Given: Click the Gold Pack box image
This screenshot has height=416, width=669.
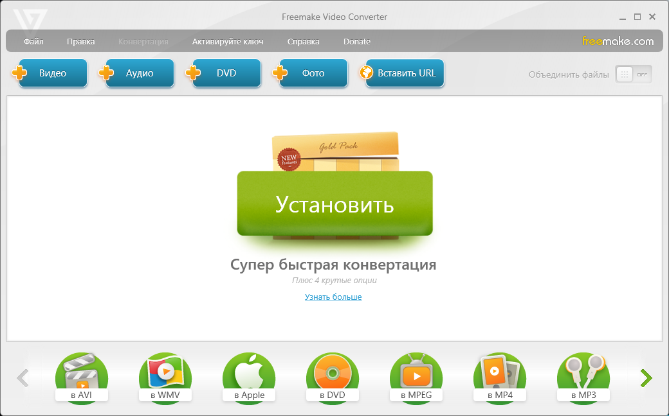Looking at the screenshot, I should coord(335,152).
